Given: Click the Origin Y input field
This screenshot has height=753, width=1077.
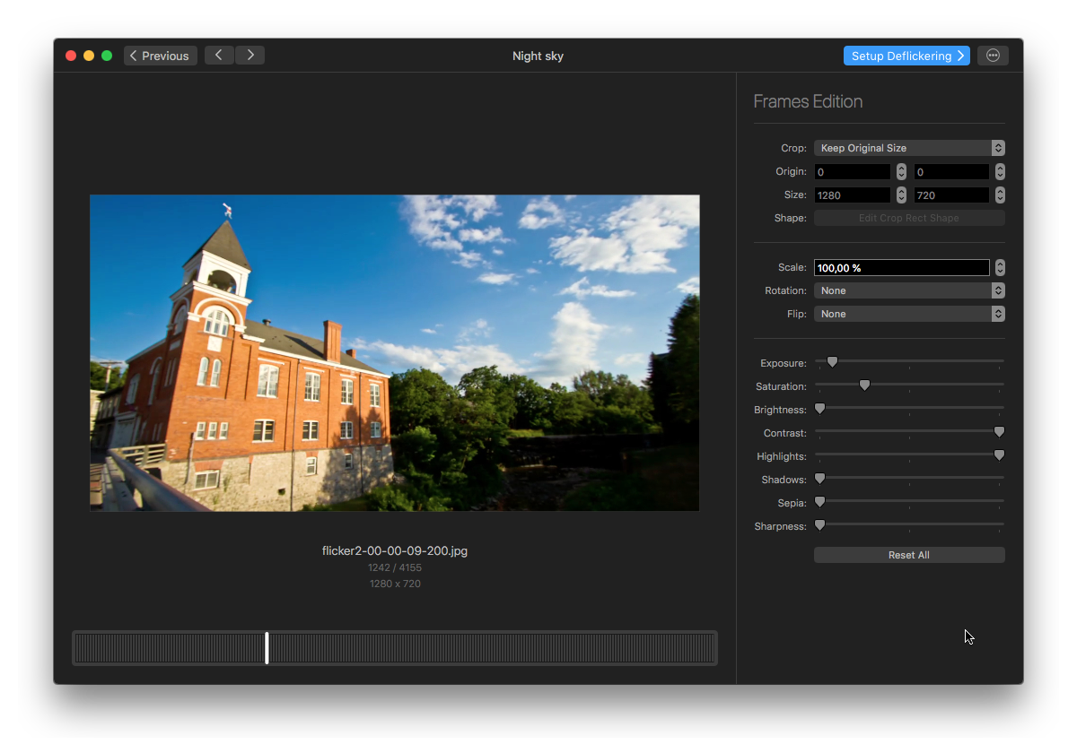Looking at the screenshot, I should coord(951,171).
